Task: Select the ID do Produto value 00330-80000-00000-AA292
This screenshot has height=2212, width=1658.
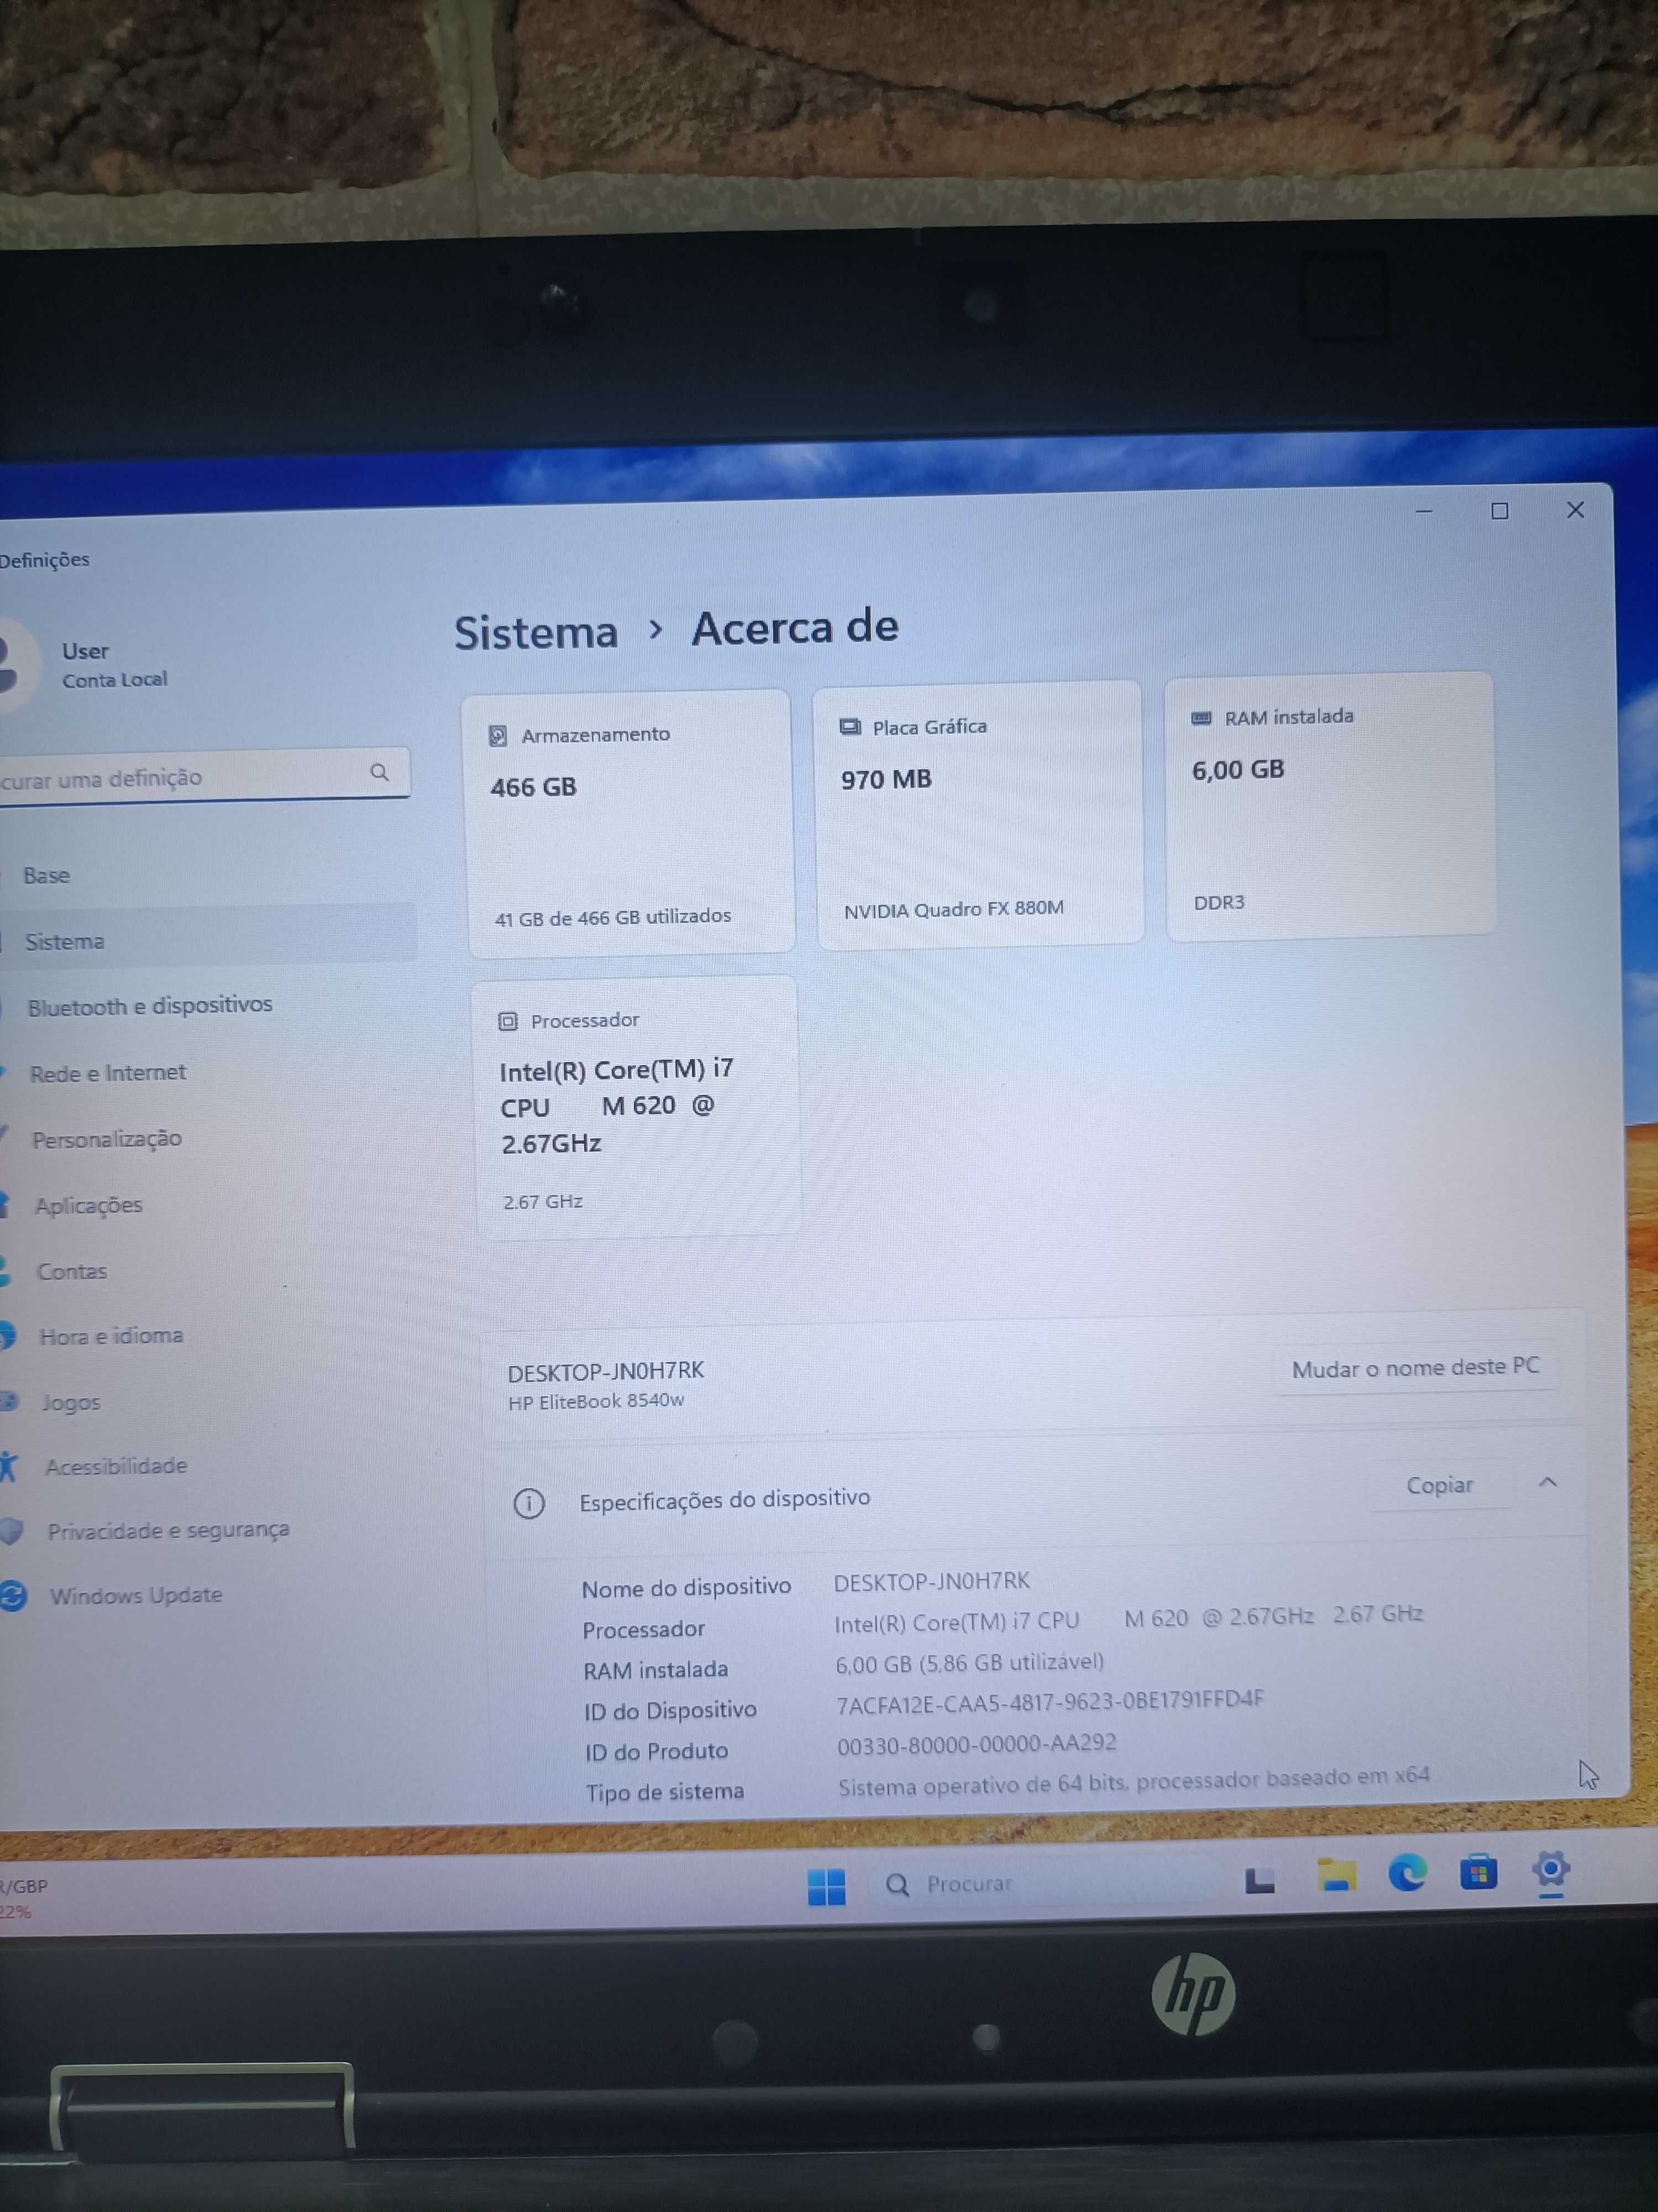Action: (977, 1745)
